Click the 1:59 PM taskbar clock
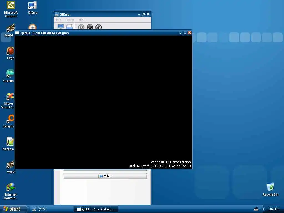 coord(274,209)
